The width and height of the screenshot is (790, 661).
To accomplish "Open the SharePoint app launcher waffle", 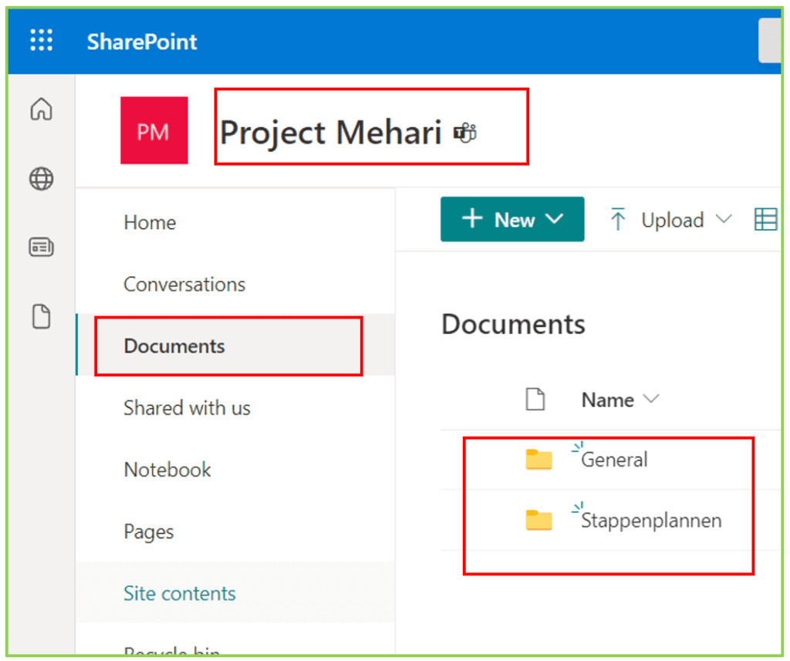I will tap(42, 40).
